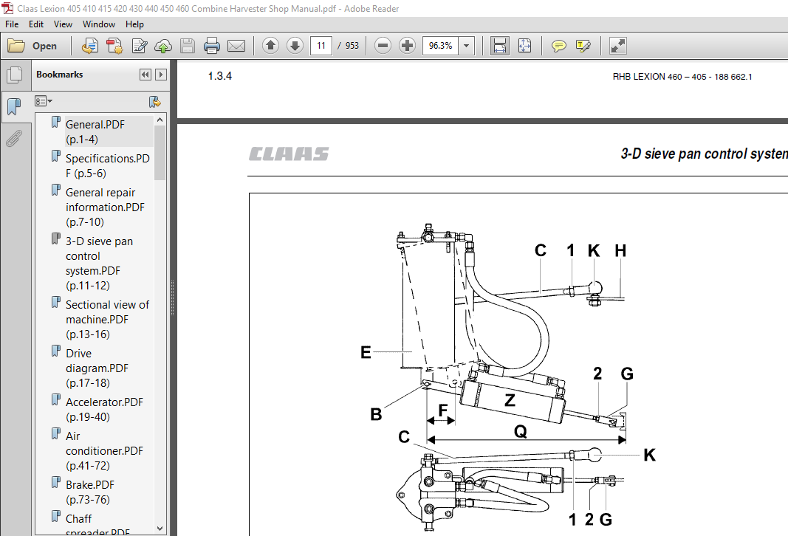Viewport: 788px width, 536px height.
Task: Open the Window menu
Action: (x=98, y=24)
